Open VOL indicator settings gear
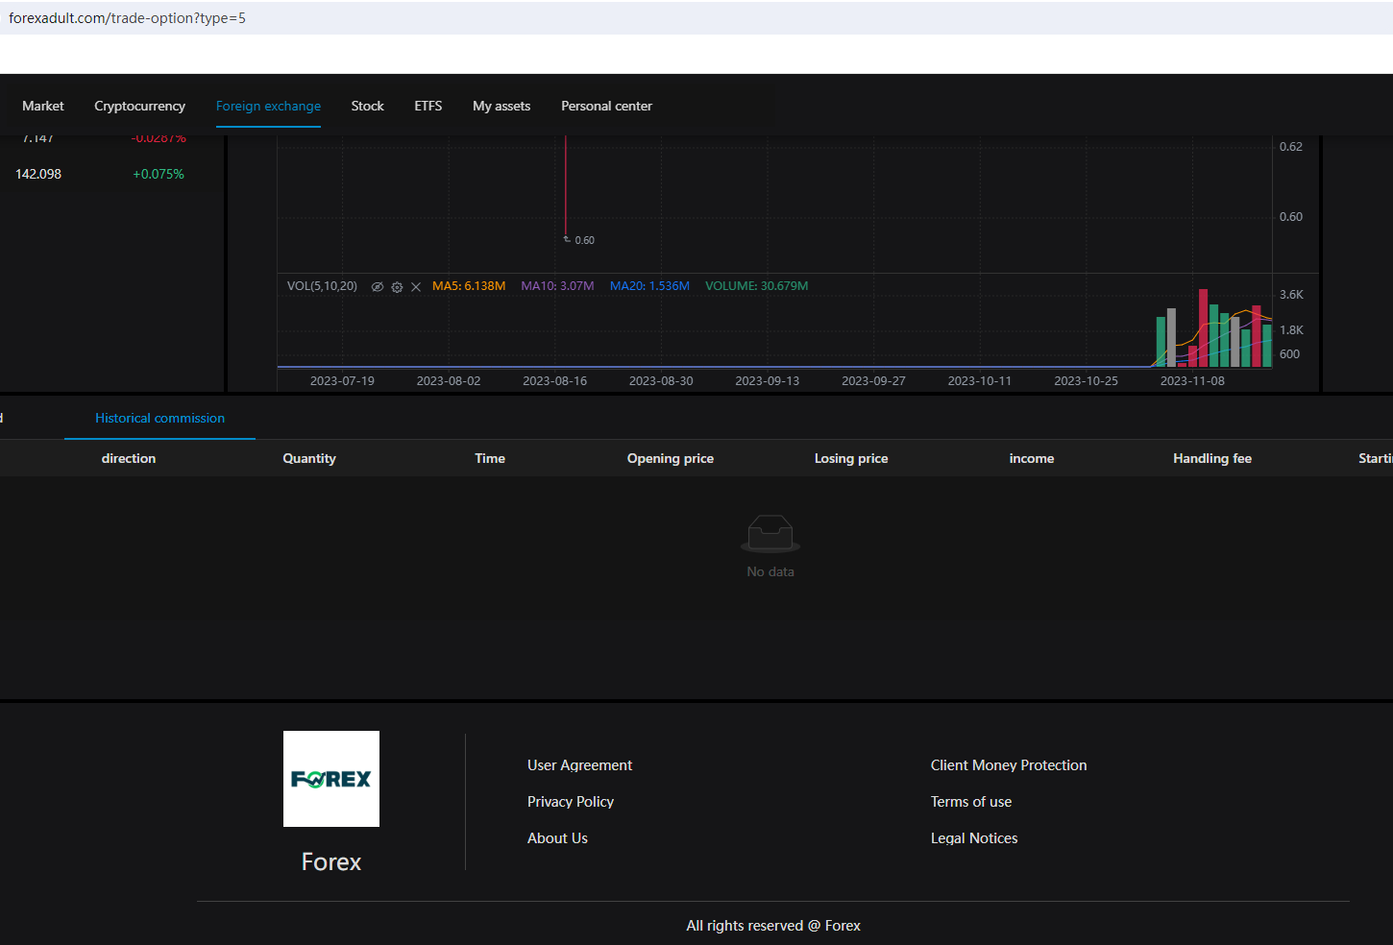 (397, 287)
